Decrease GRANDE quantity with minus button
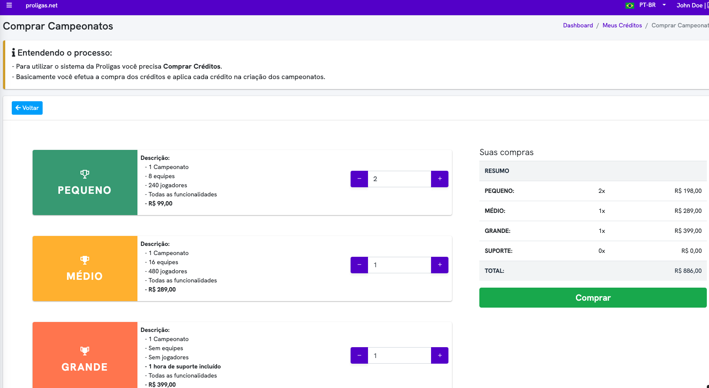The image size is (709, 388). pyautogui.click(x=359, y=355)
